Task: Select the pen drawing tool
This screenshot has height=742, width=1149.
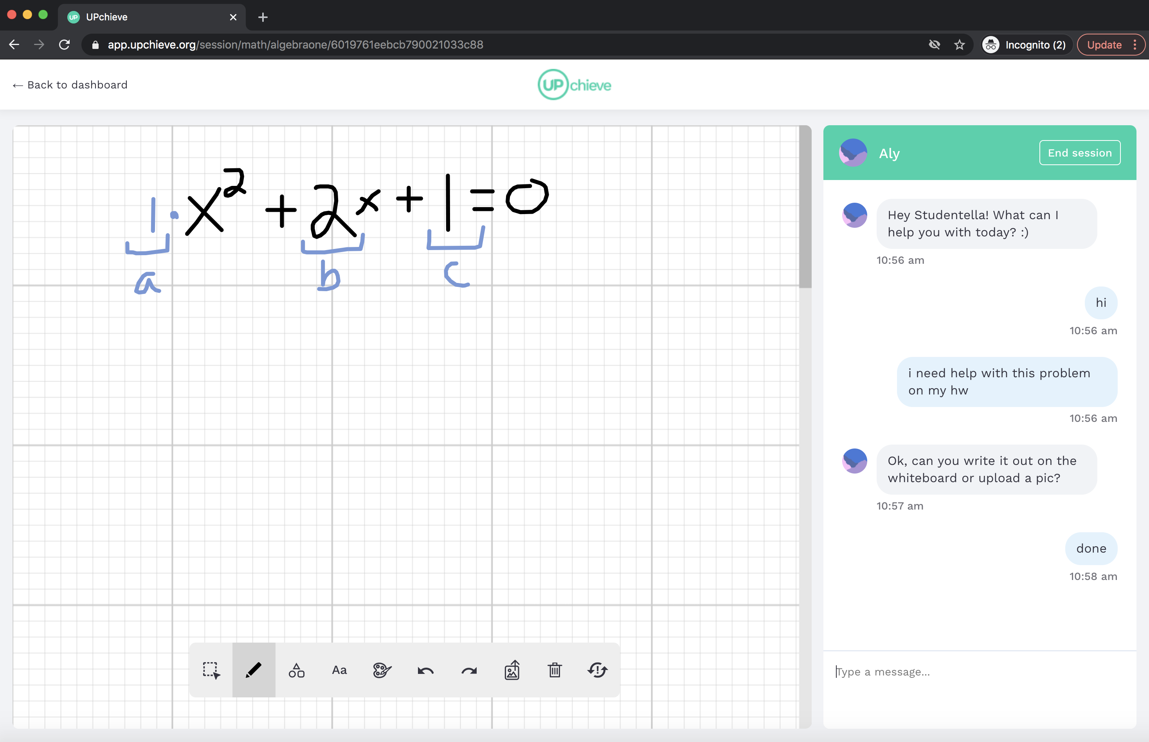Action: click(x=254, y=670)
